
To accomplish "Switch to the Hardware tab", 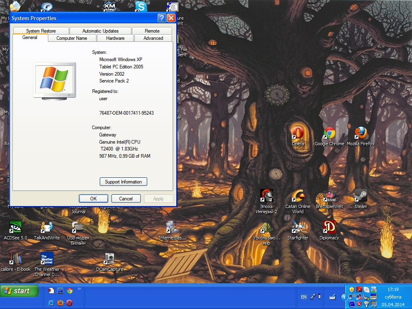I will pyautogui.click(x=115, y=38).
